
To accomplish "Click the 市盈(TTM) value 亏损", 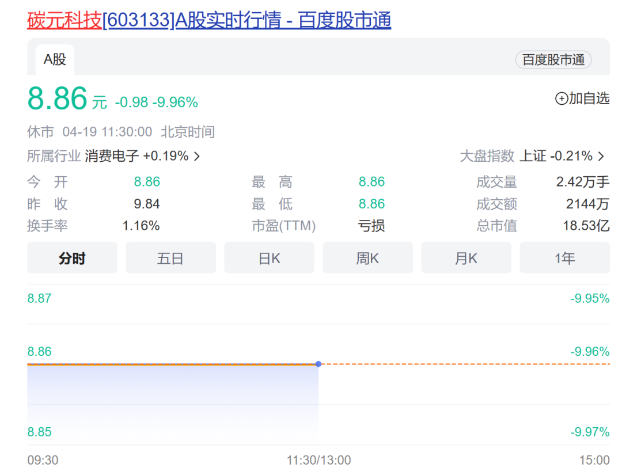I will click(x=371, y=226).
